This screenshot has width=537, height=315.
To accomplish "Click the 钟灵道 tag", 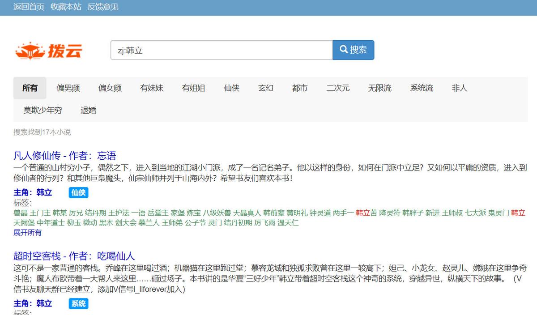I will tap(320, 213).
